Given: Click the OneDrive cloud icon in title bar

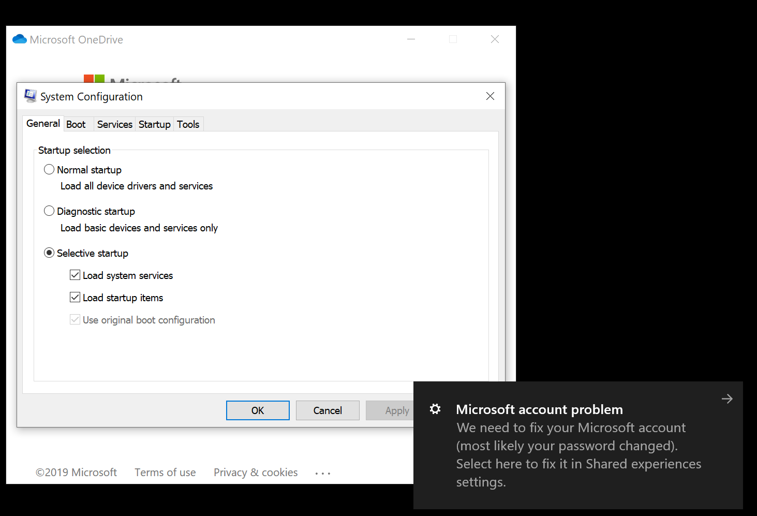Looking at the screenshot, I should (x=20, y=39).
